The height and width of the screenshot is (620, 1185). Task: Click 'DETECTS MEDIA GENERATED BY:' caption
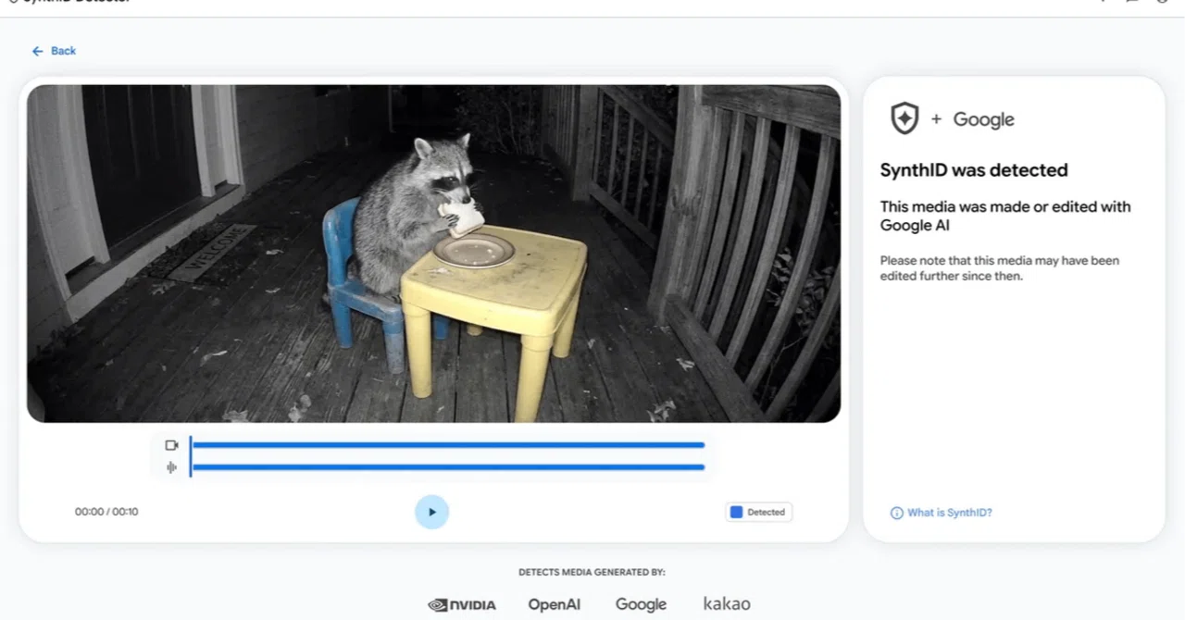[592, 573]
